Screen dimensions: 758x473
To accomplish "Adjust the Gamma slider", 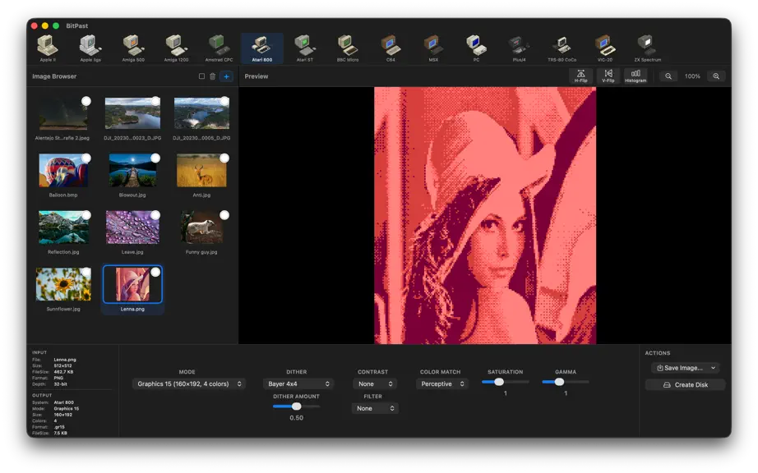I will click(566, 382).
